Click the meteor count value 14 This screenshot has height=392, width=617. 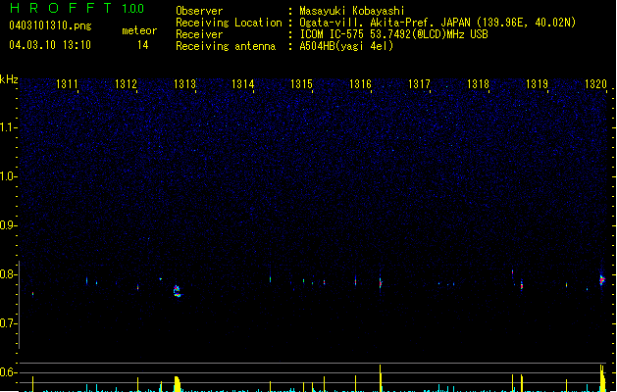pyautogui.click(x=143, y=45)
